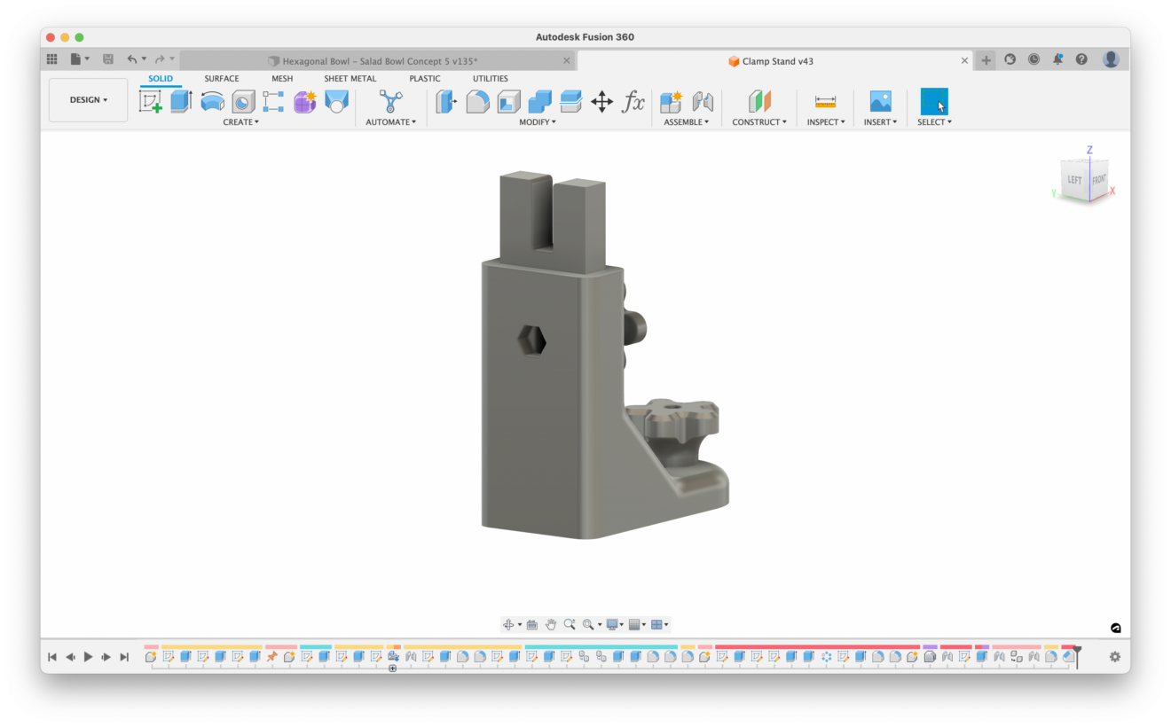Open the Hole tool
The height and width of the screenshot is (727, 1171).
(242, 101)
